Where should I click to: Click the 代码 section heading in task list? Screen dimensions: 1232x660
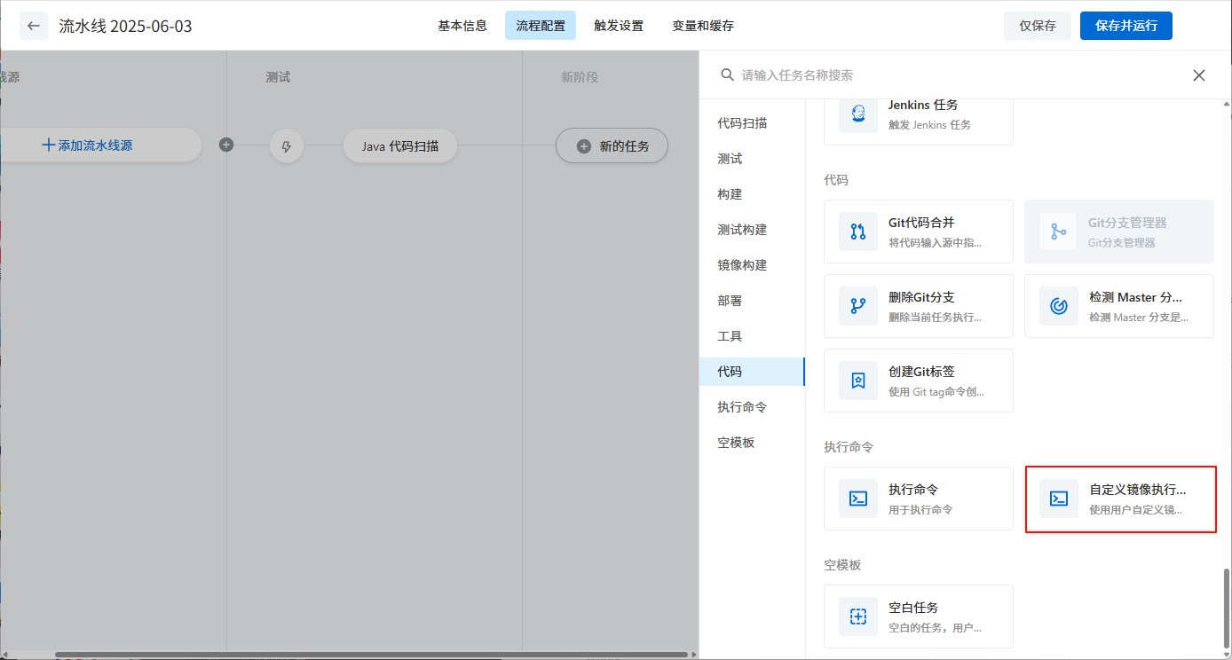point(836,180)
